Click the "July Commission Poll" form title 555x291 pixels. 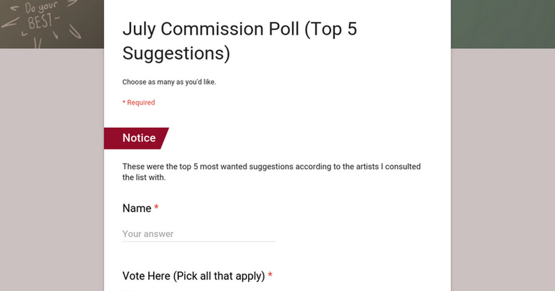pyautogui.click(x=212, y=29)
